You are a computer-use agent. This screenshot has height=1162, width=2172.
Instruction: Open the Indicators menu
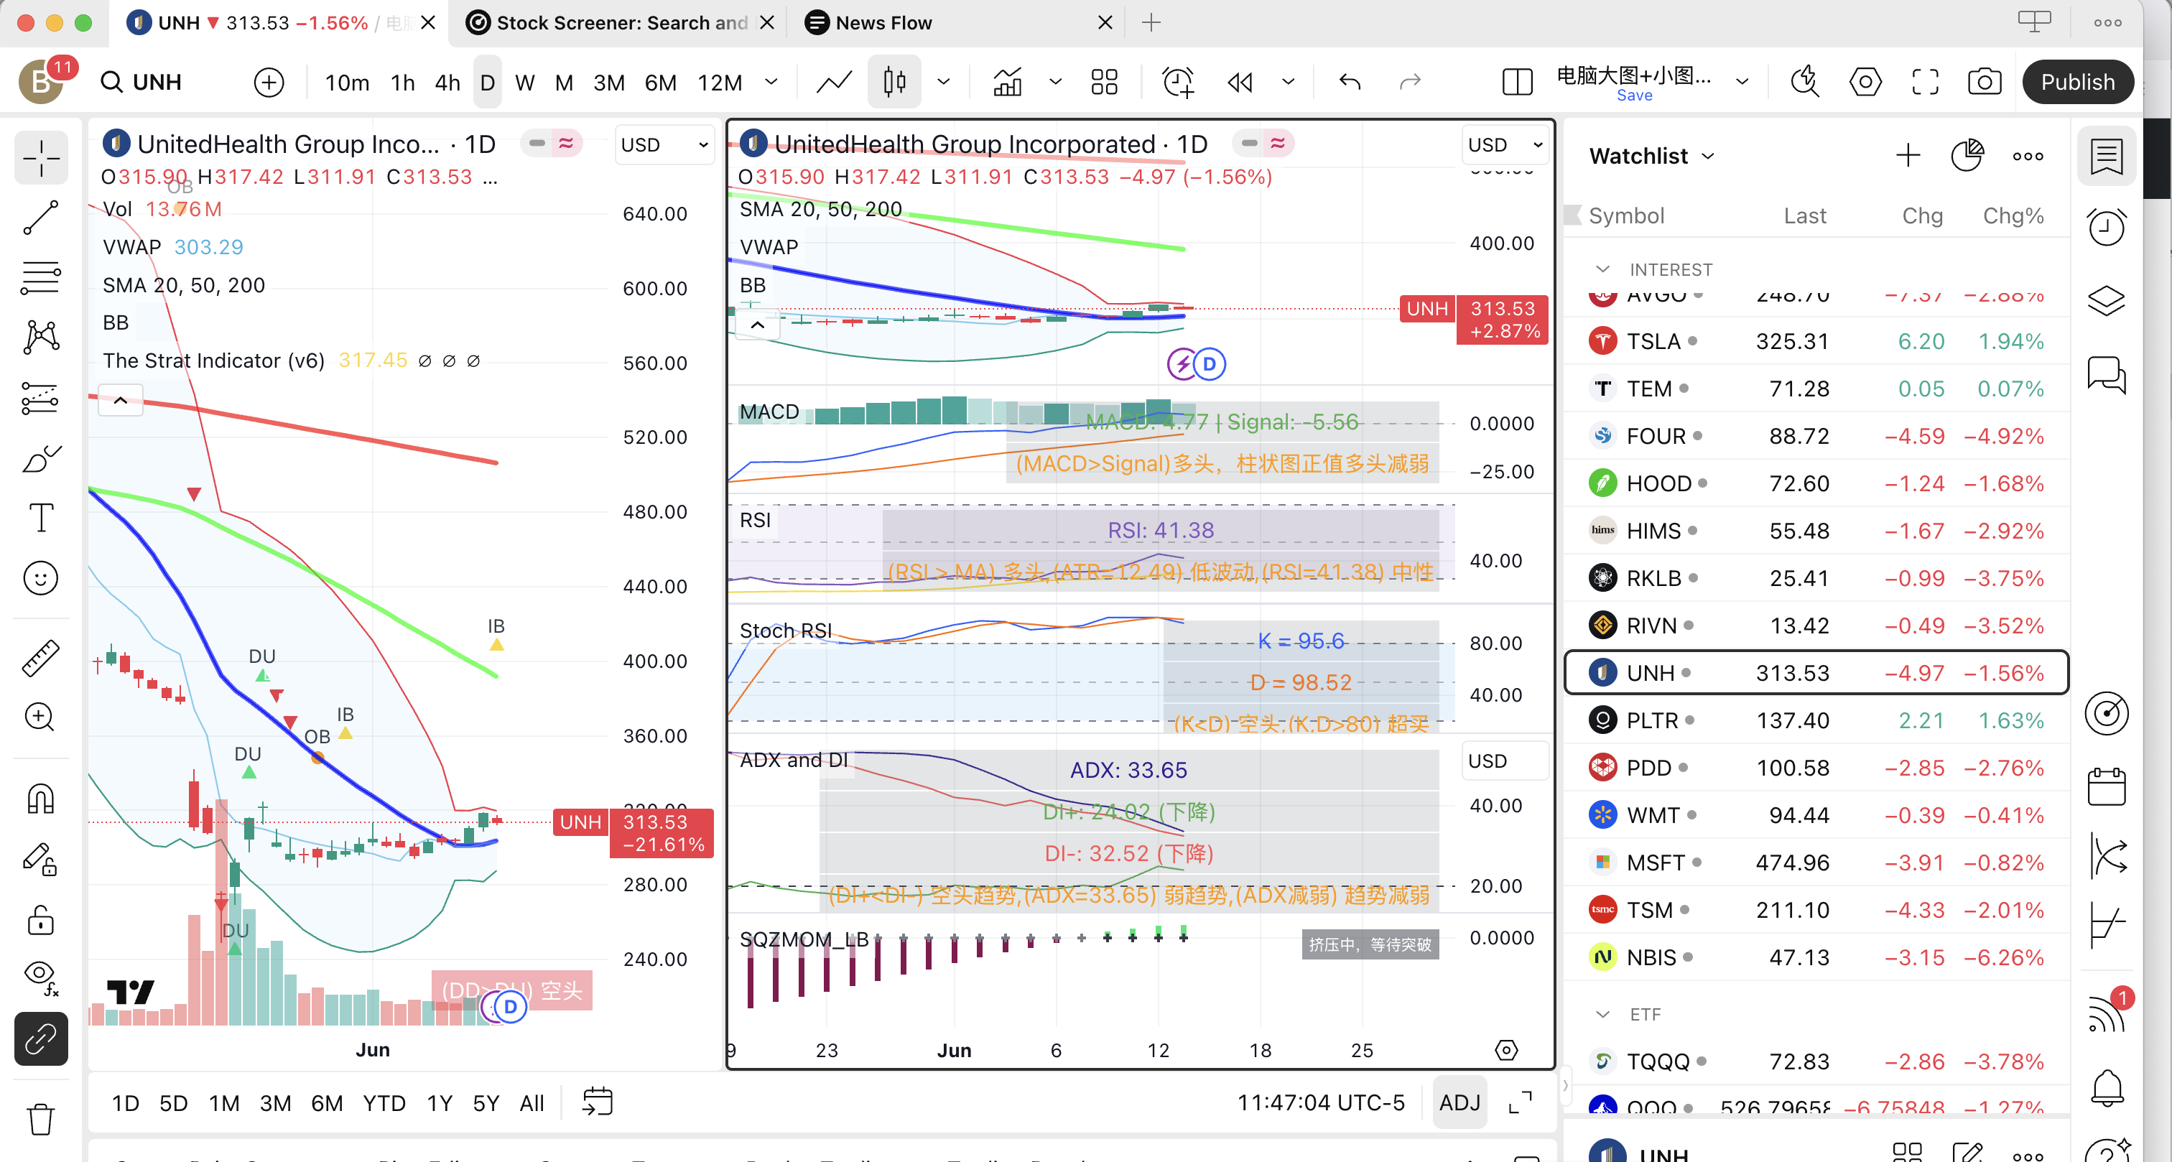click(x=1008, y=82)
